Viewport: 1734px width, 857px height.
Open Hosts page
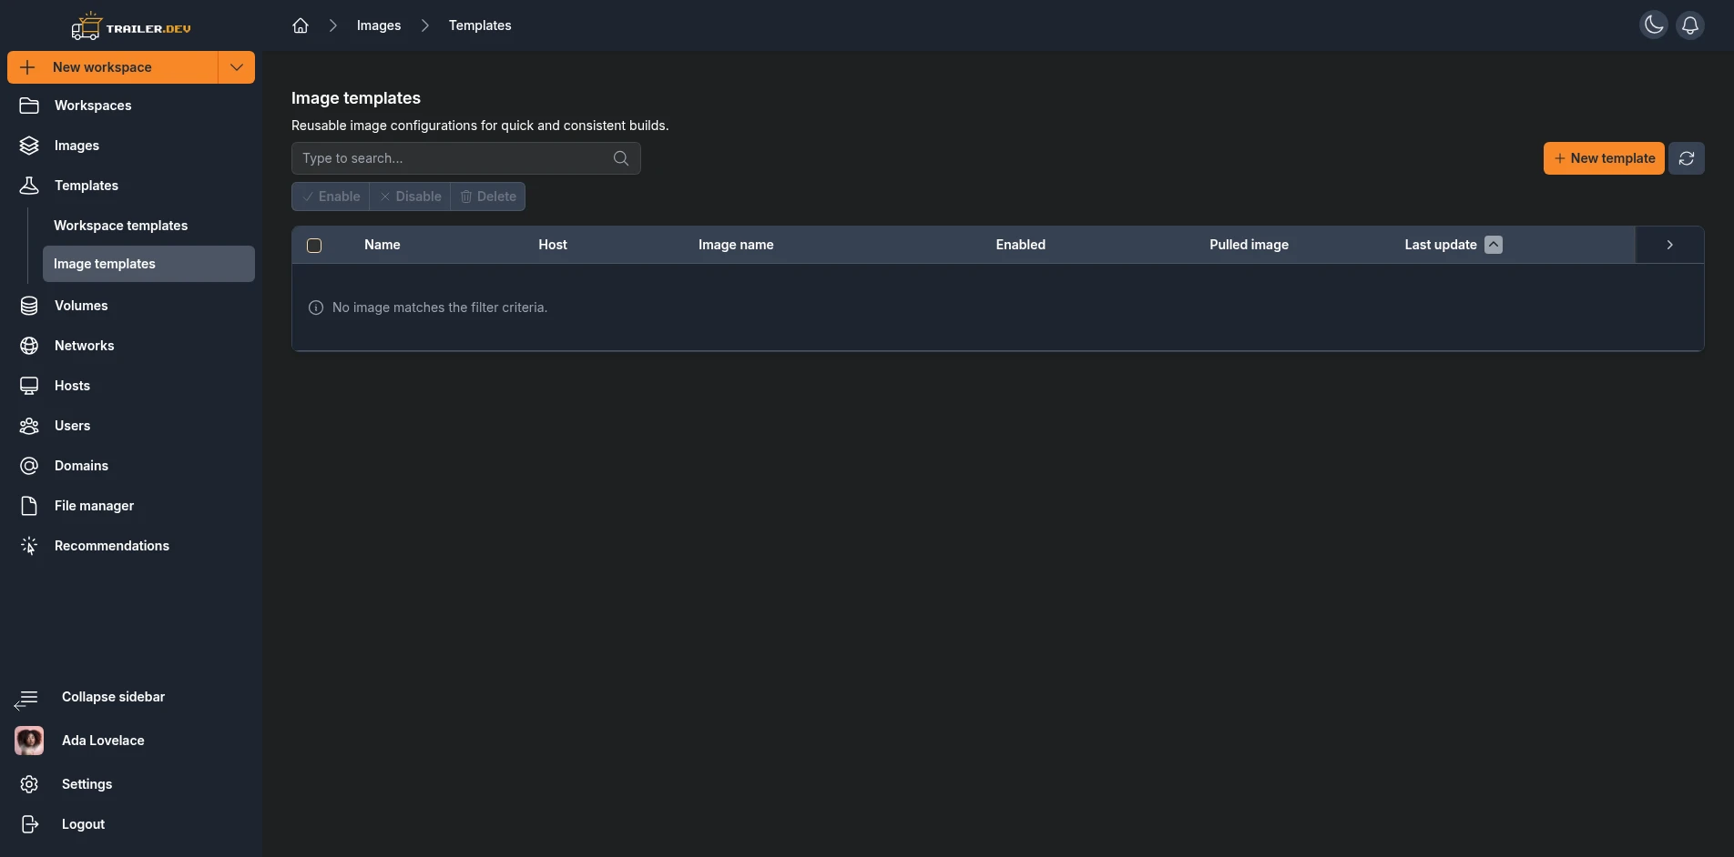131,386
